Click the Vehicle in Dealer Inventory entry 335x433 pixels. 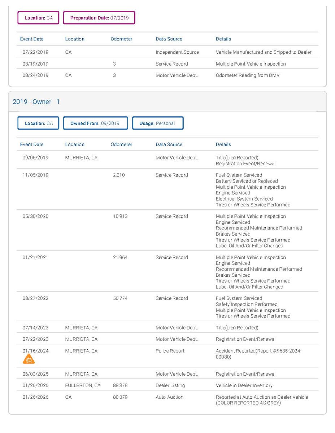click(x=244, y=385)
